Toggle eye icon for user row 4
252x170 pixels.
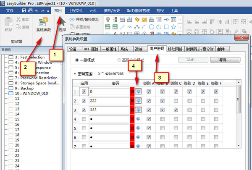point(139,119)
